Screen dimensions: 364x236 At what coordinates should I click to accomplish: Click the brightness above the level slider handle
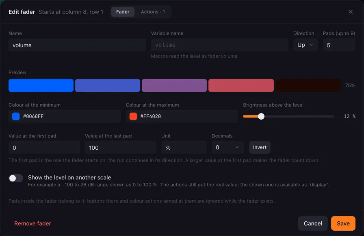coord(261,116)
